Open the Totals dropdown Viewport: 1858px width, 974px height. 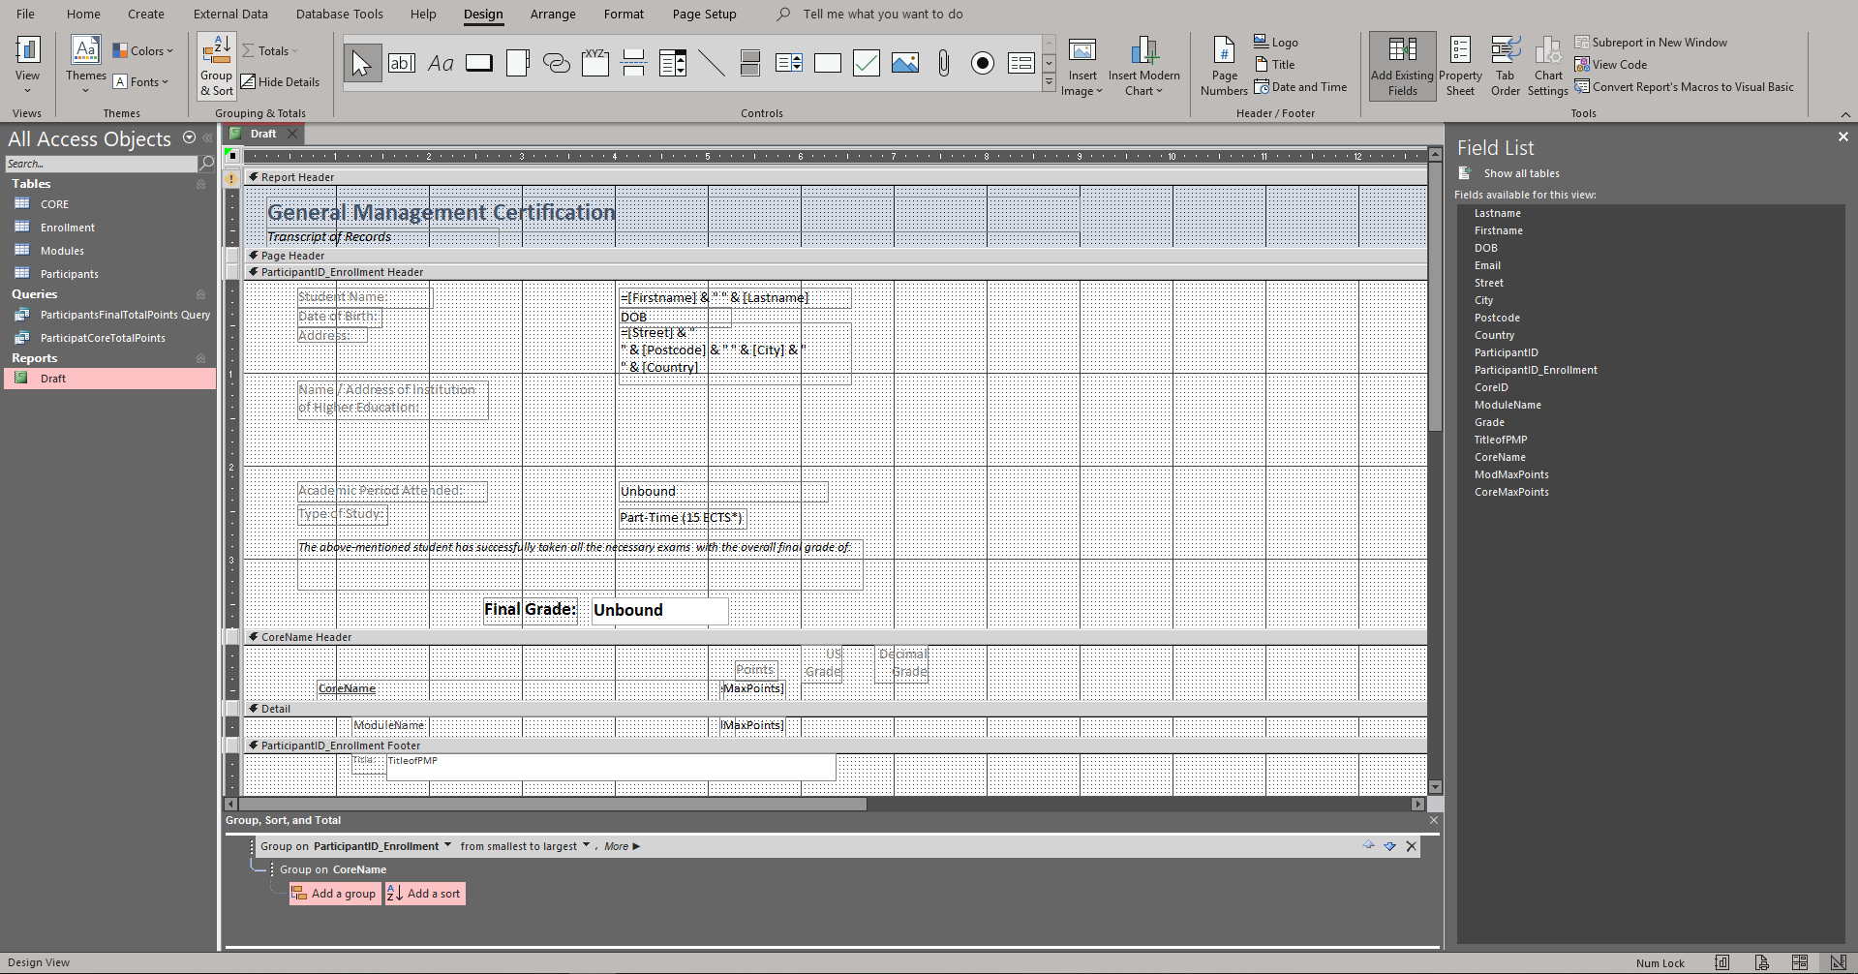pos(269,51)
